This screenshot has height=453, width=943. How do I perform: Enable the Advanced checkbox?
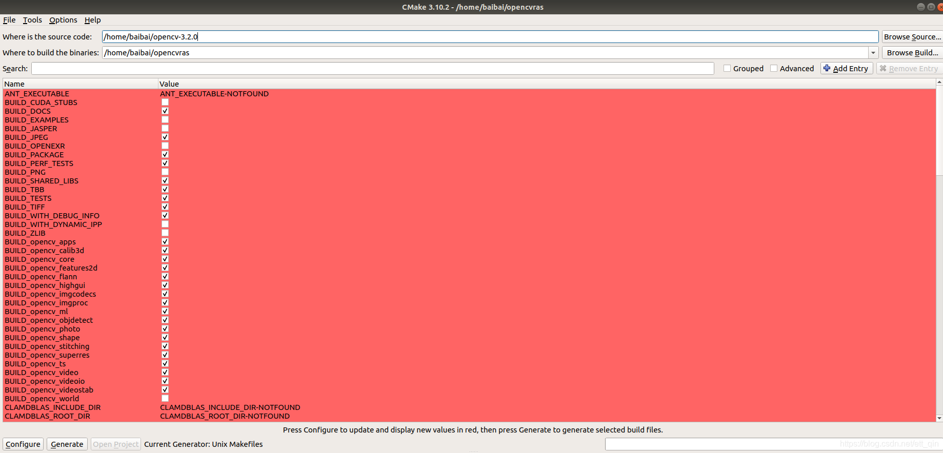pyautogui.click(x=774, y=68)
